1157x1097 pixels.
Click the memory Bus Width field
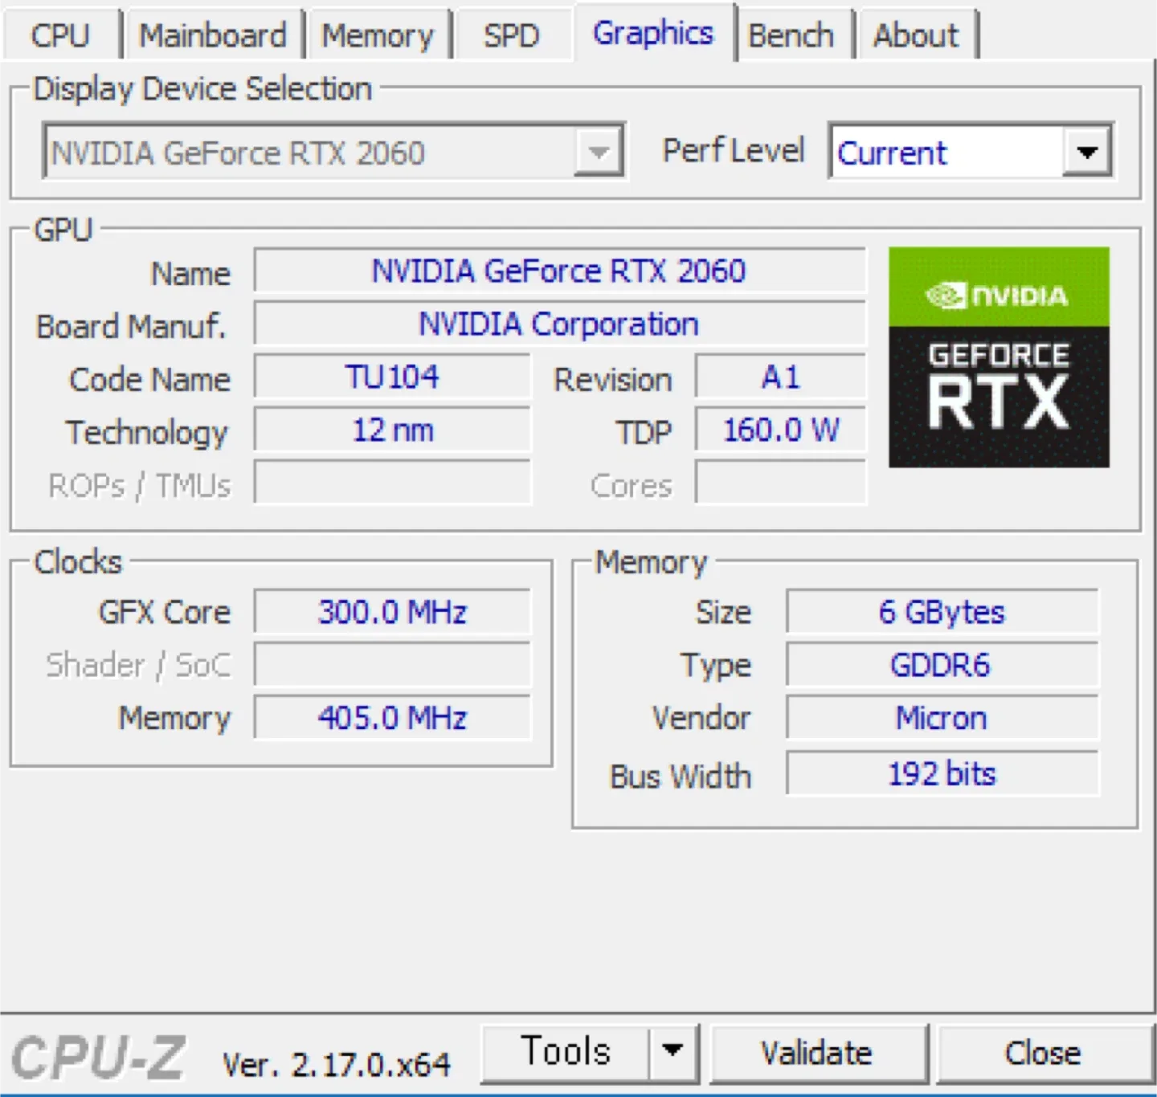(942, 774)
